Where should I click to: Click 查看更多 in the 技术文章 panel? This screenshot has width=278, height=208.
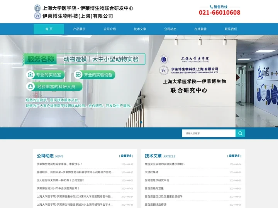point(234,156)
